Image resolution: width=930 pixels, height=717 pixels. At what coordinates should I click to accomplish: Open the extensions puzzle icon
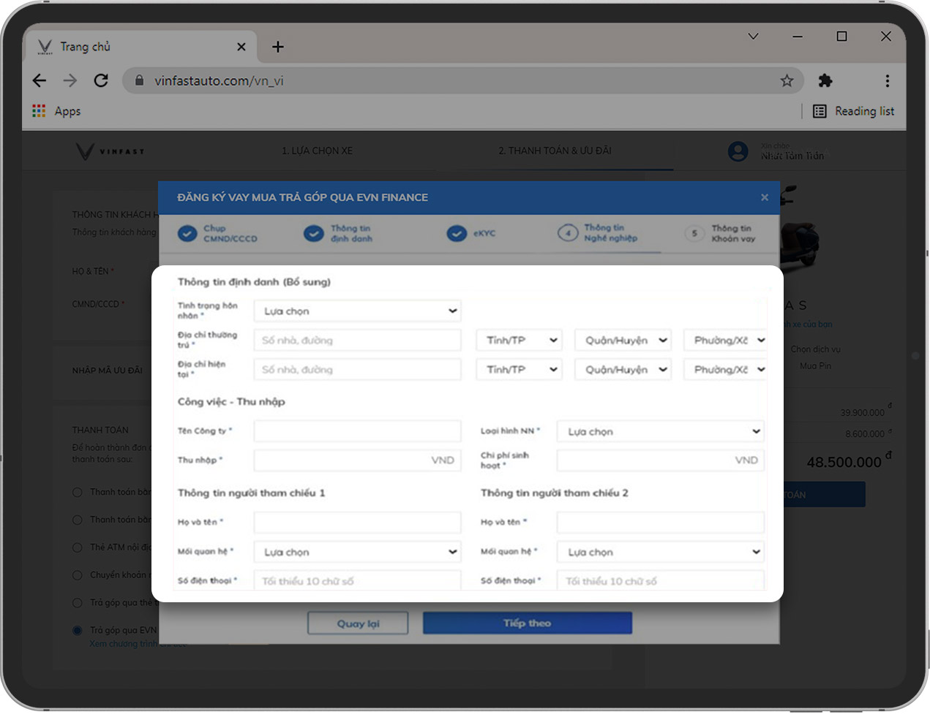point(825,80)
